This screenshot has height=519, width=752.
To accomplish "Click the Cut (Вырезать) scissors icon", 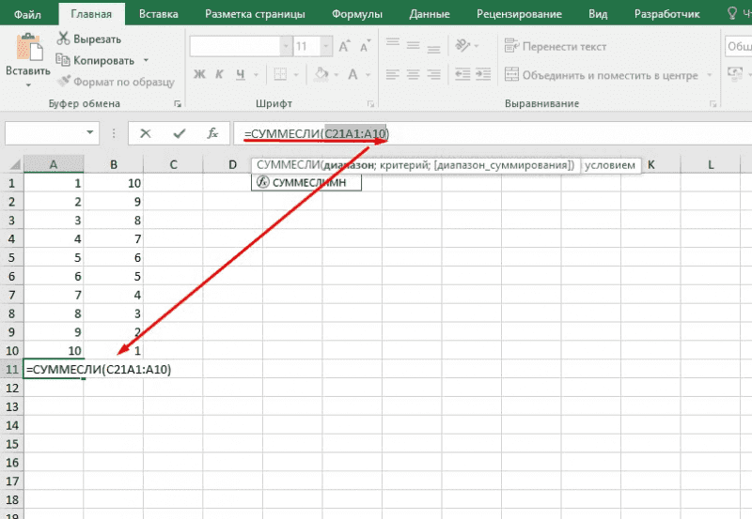I will pos(64,38).
